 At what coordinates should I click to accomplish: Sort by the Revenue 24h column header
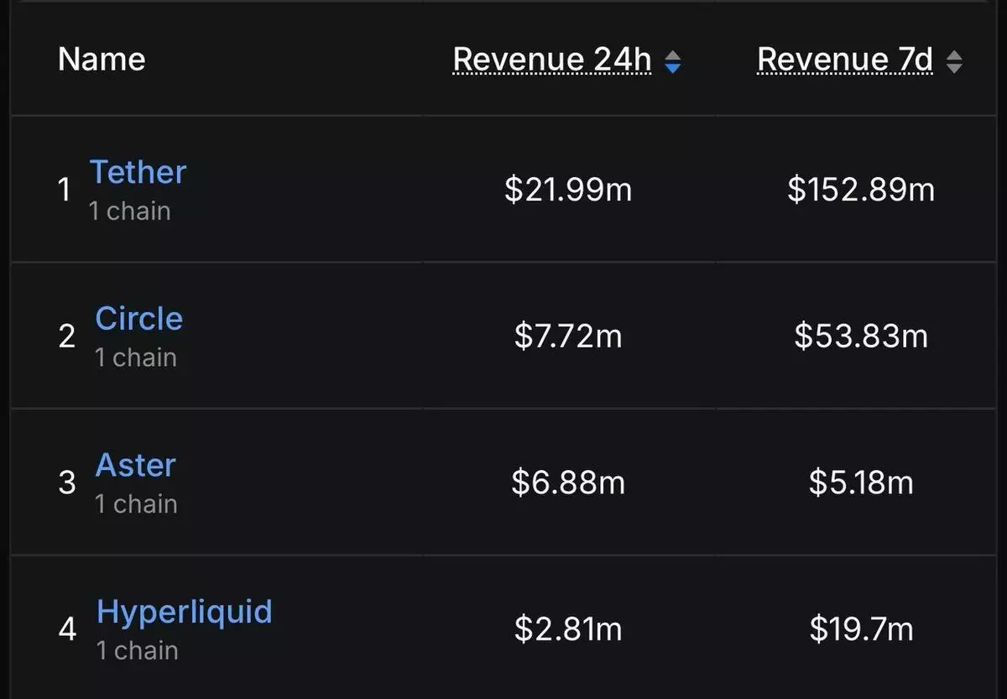[x=552, y=60]
